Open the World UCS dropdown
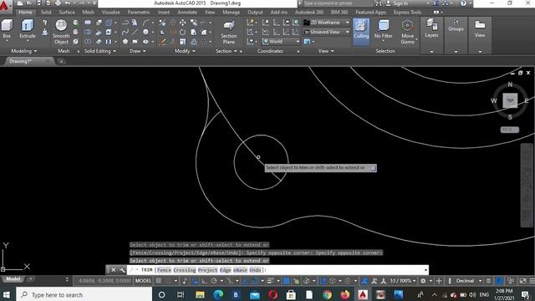 point(281,42)
